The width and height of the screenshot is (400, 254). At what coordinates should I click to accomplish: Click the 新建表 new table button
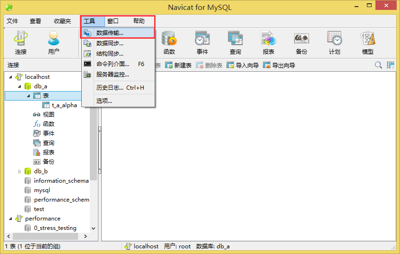pyautogui.click(x=178, y=65)
